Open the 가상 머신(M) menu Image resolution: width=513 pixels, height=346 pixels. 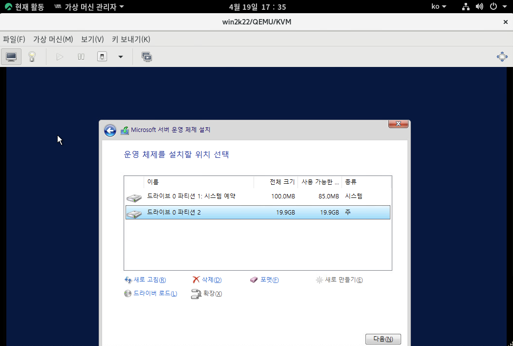pyautogui.click(x=53, y=39)
